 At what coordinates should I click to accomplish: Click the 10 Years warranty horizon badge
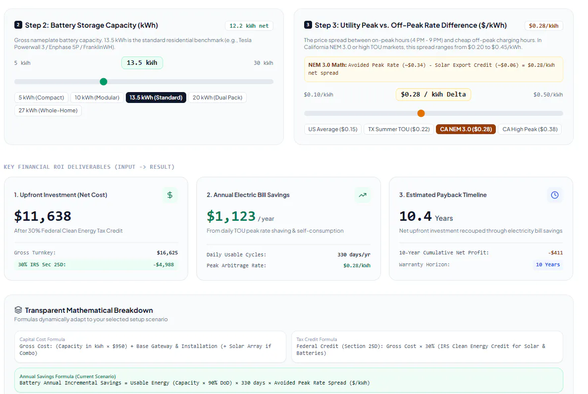pos(548,265)
